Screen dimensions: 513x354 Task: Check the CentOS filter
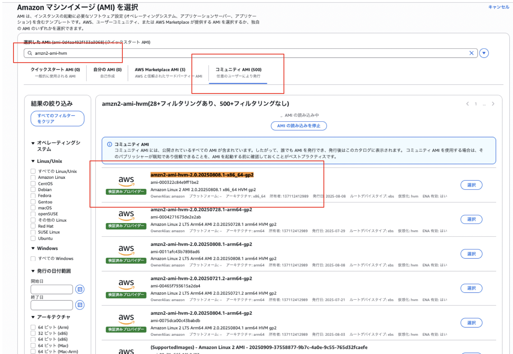coord(33,184)
